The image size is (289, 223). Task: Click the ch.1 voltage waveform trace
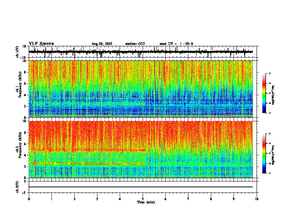[140, 52]
